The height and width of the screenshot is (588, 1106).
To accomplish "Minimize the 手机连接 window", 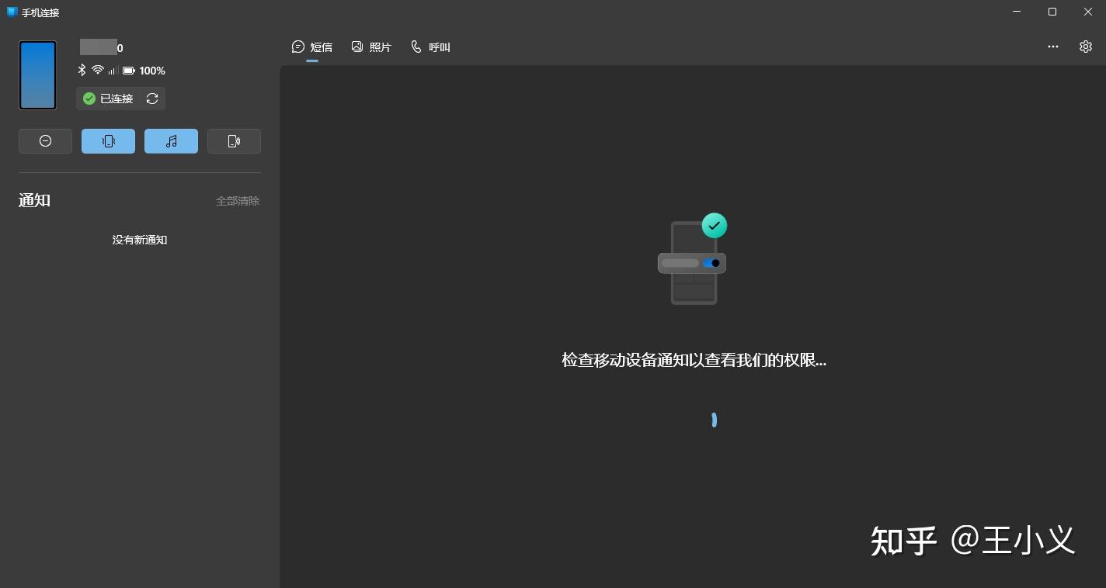I will click(1017, 12).
